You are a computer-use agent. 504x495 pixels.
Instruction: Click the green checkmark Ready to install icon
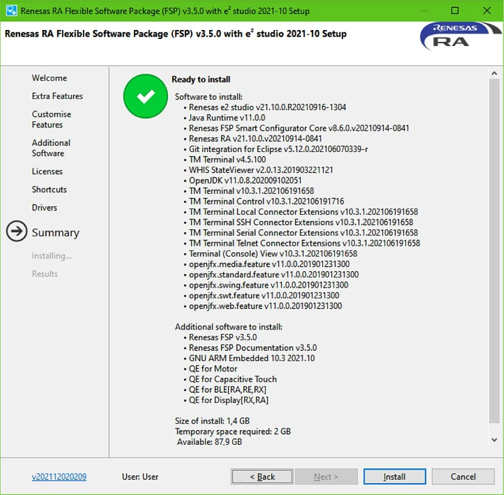click(146, 96)
